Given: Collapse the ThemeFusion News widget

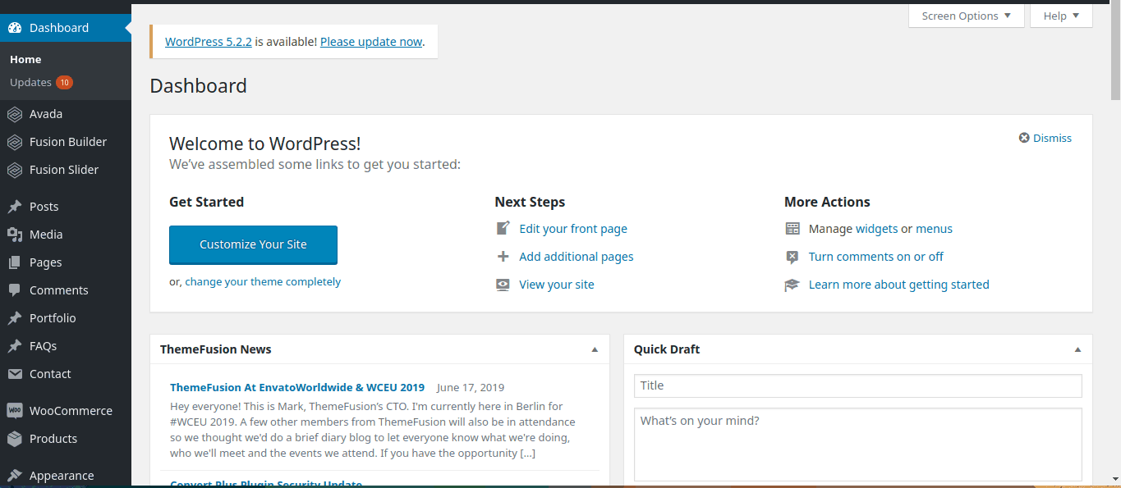Looking at the screenshot, I should click(595, 349).
